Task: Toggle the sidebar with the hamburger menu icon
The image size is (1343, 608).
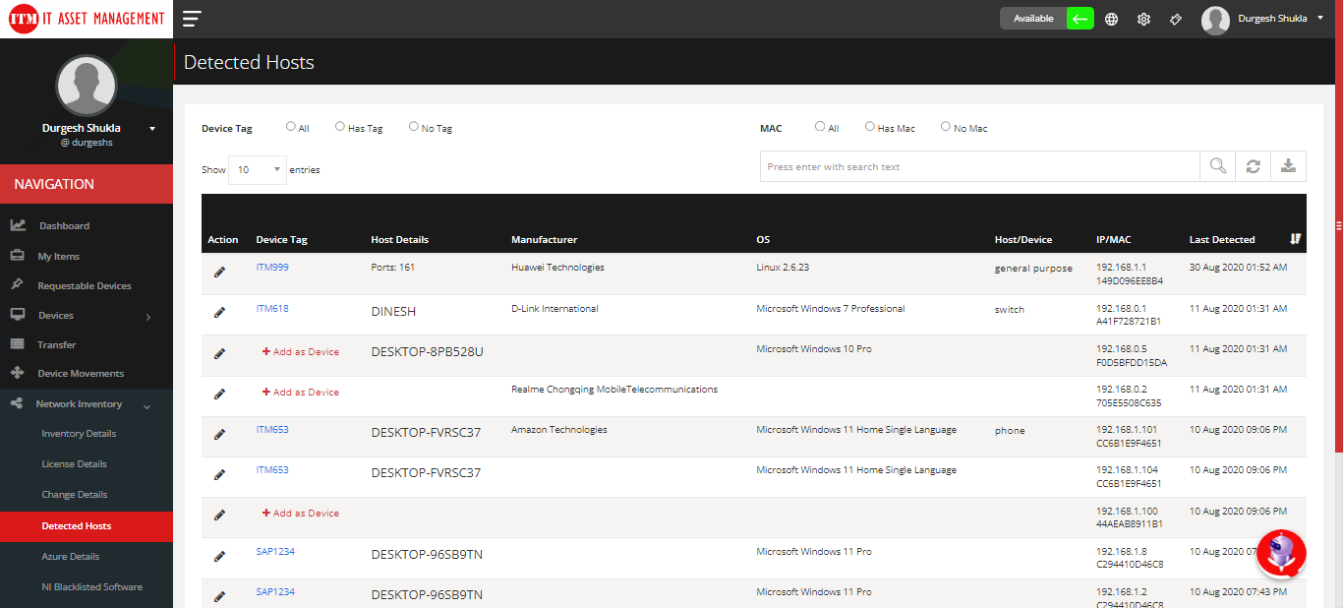Action: [x=192, y=19]
